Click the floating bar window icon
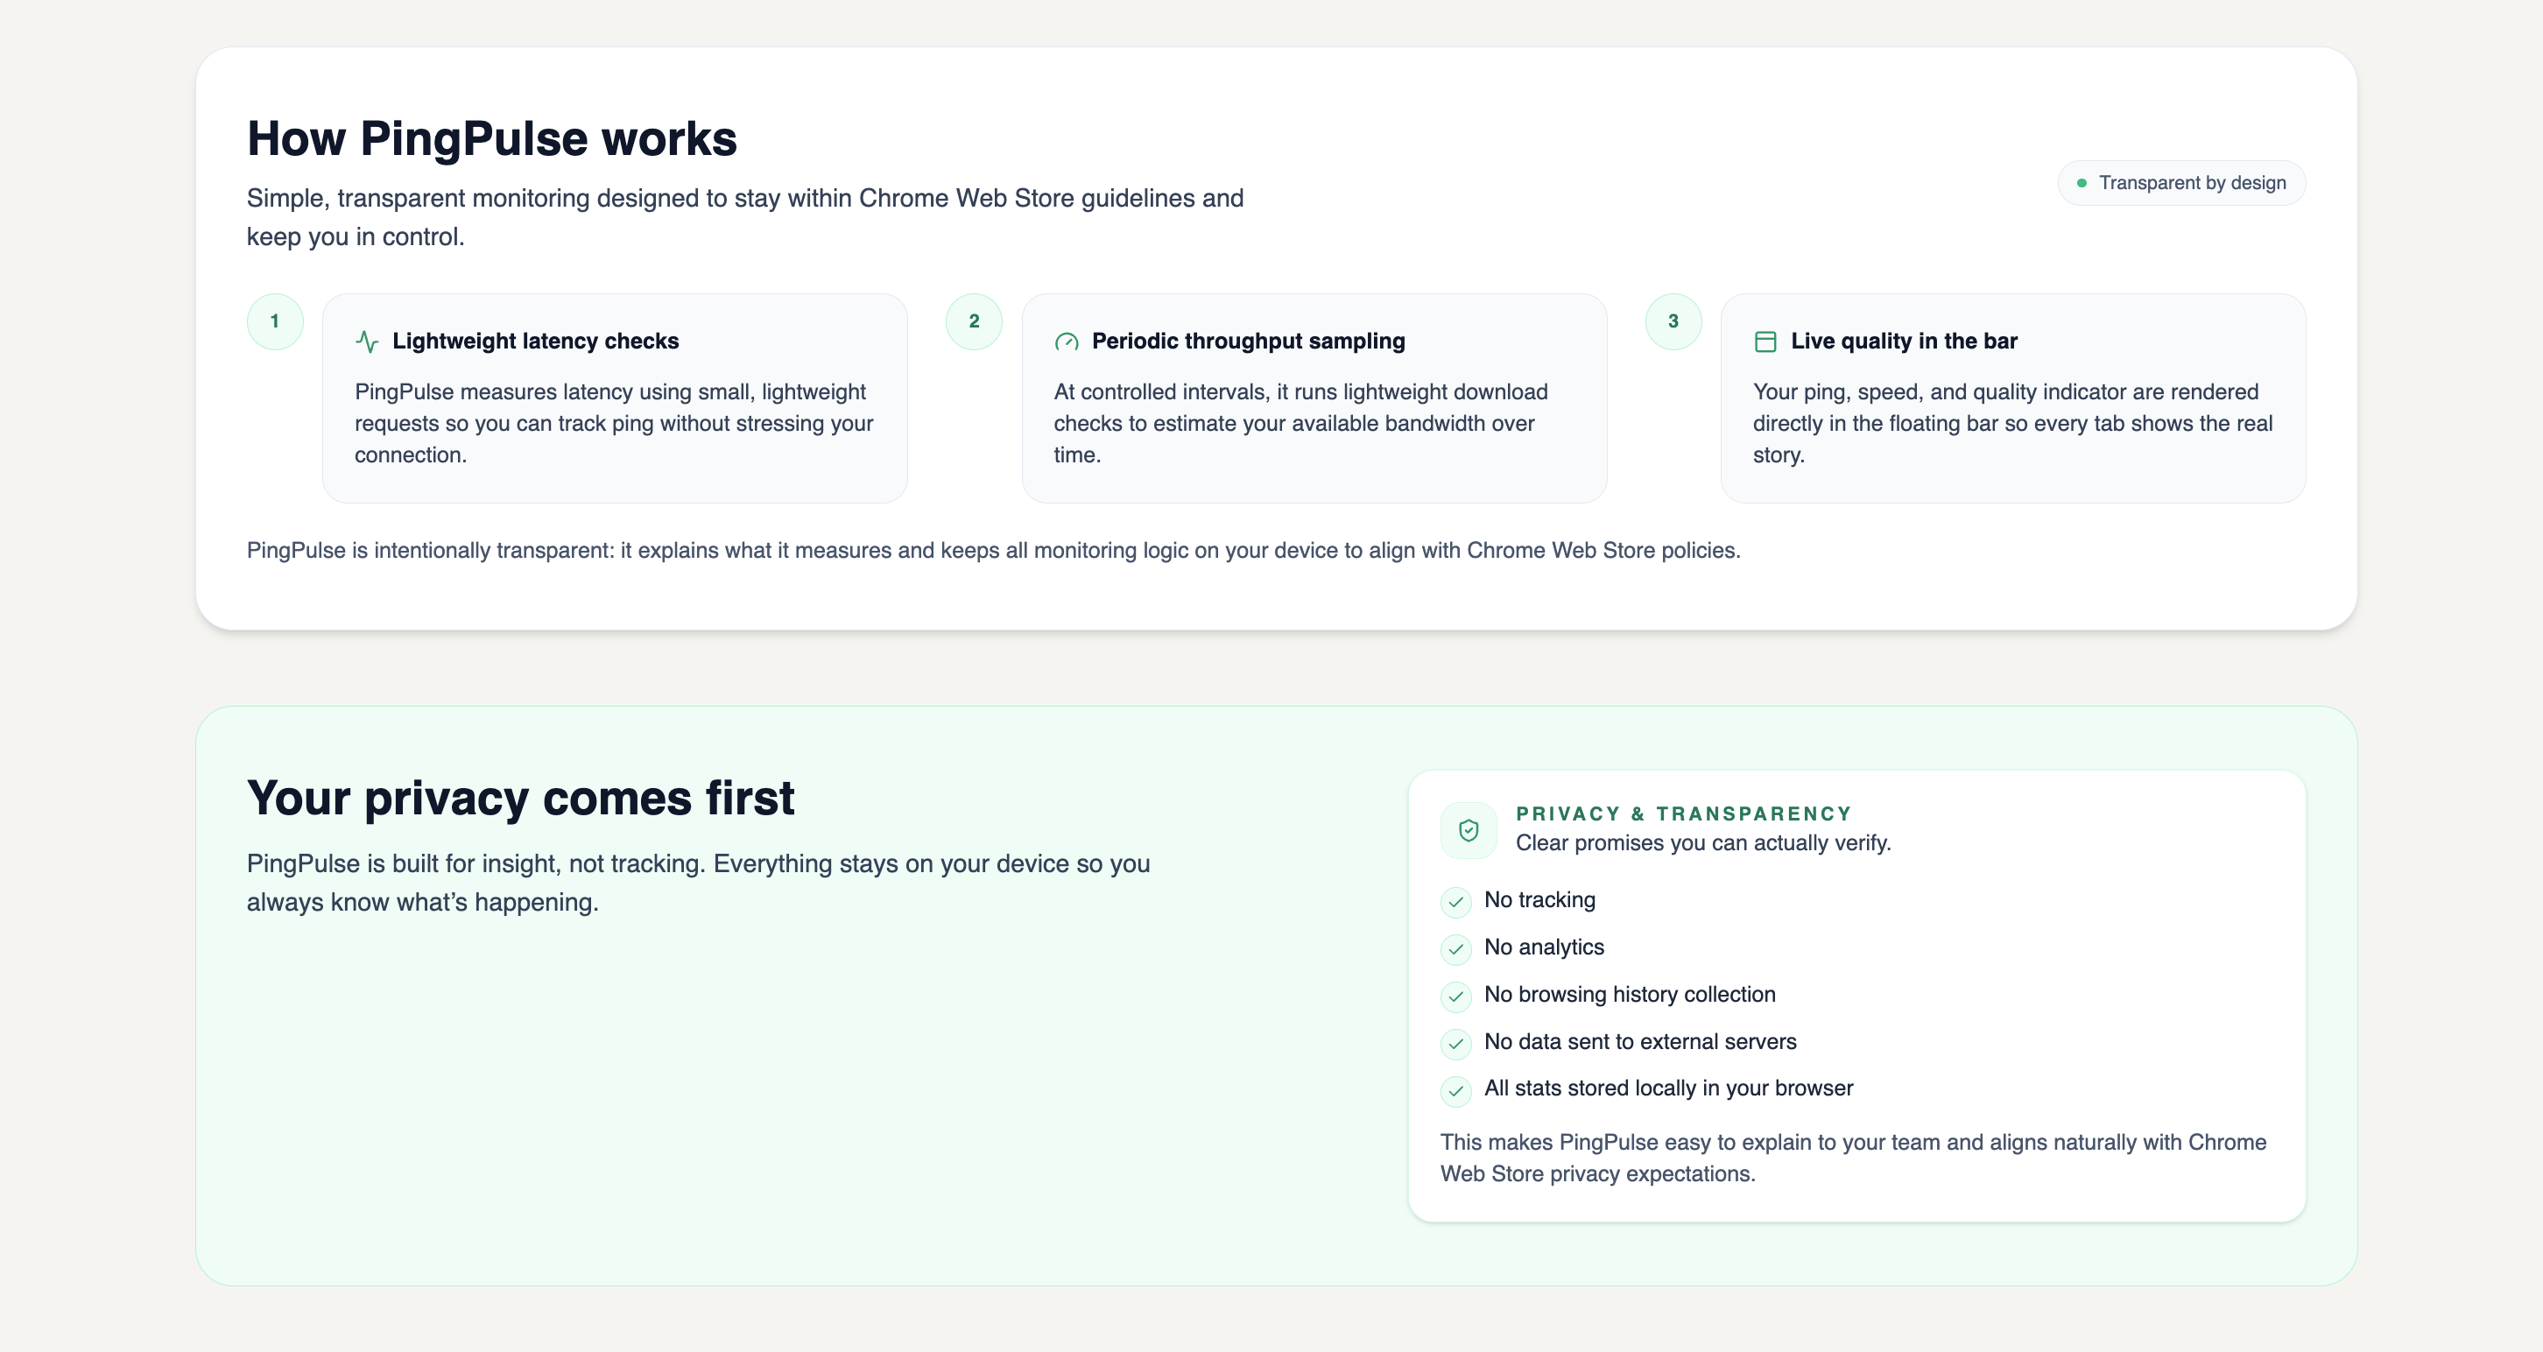Image resolution: width=2543 pixels, height=1352 pixels. 1765,342
